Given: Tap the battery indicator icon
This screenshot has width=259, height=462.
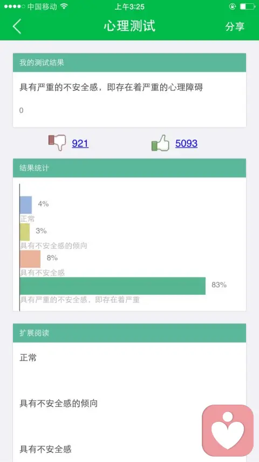Looking at the screenshot, I should click(x=247, y=6).
